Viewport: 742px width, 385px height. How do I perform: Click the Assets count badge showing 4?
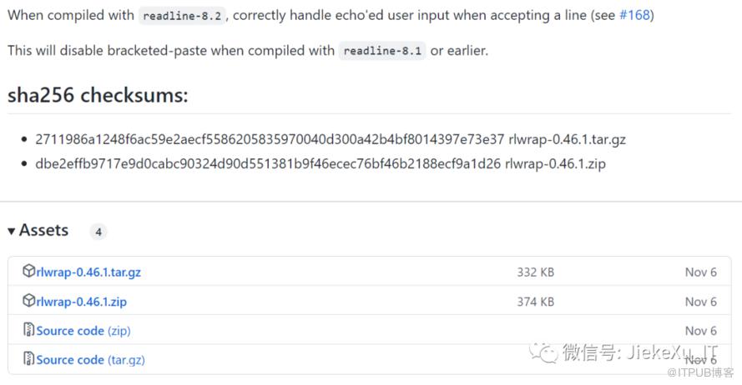tap(98, 232)
